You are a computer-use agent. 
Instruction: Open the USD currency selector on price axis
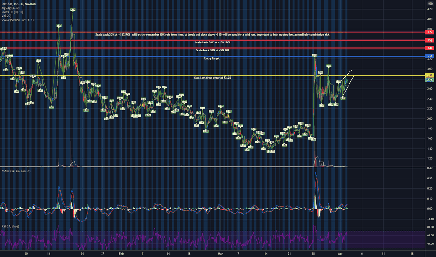[431, 4]
